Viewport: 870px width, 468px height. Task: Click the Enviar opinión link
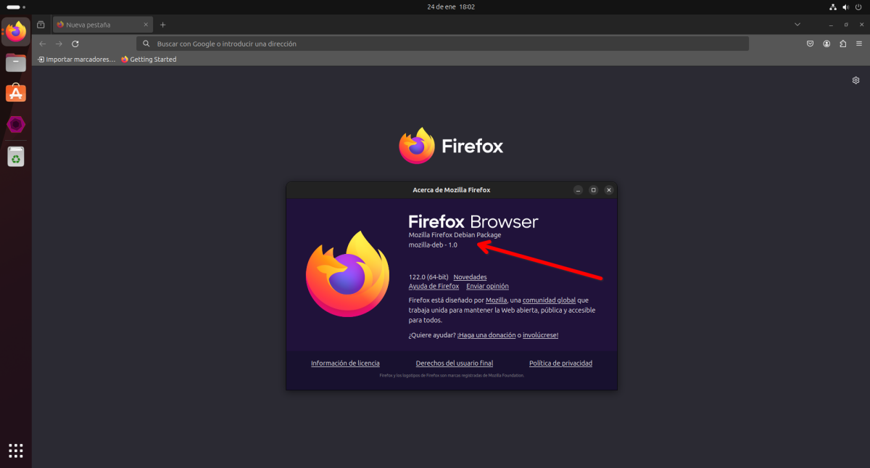tap(487, 287)
